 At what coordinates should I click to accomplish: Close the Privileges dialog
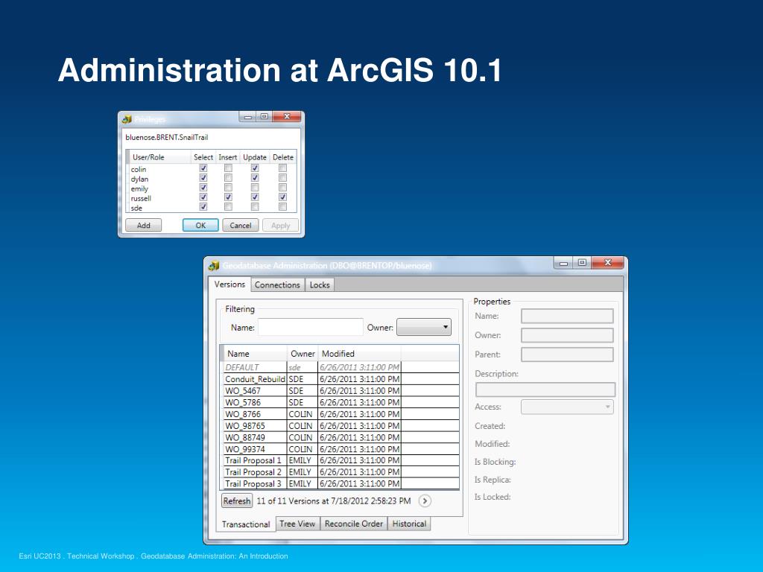(x=287, y=117)
